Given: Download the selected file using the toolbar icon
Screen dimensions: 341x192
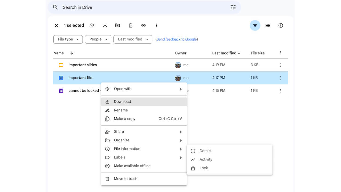Looking at the screenshot, I should (x=105, y=25).
